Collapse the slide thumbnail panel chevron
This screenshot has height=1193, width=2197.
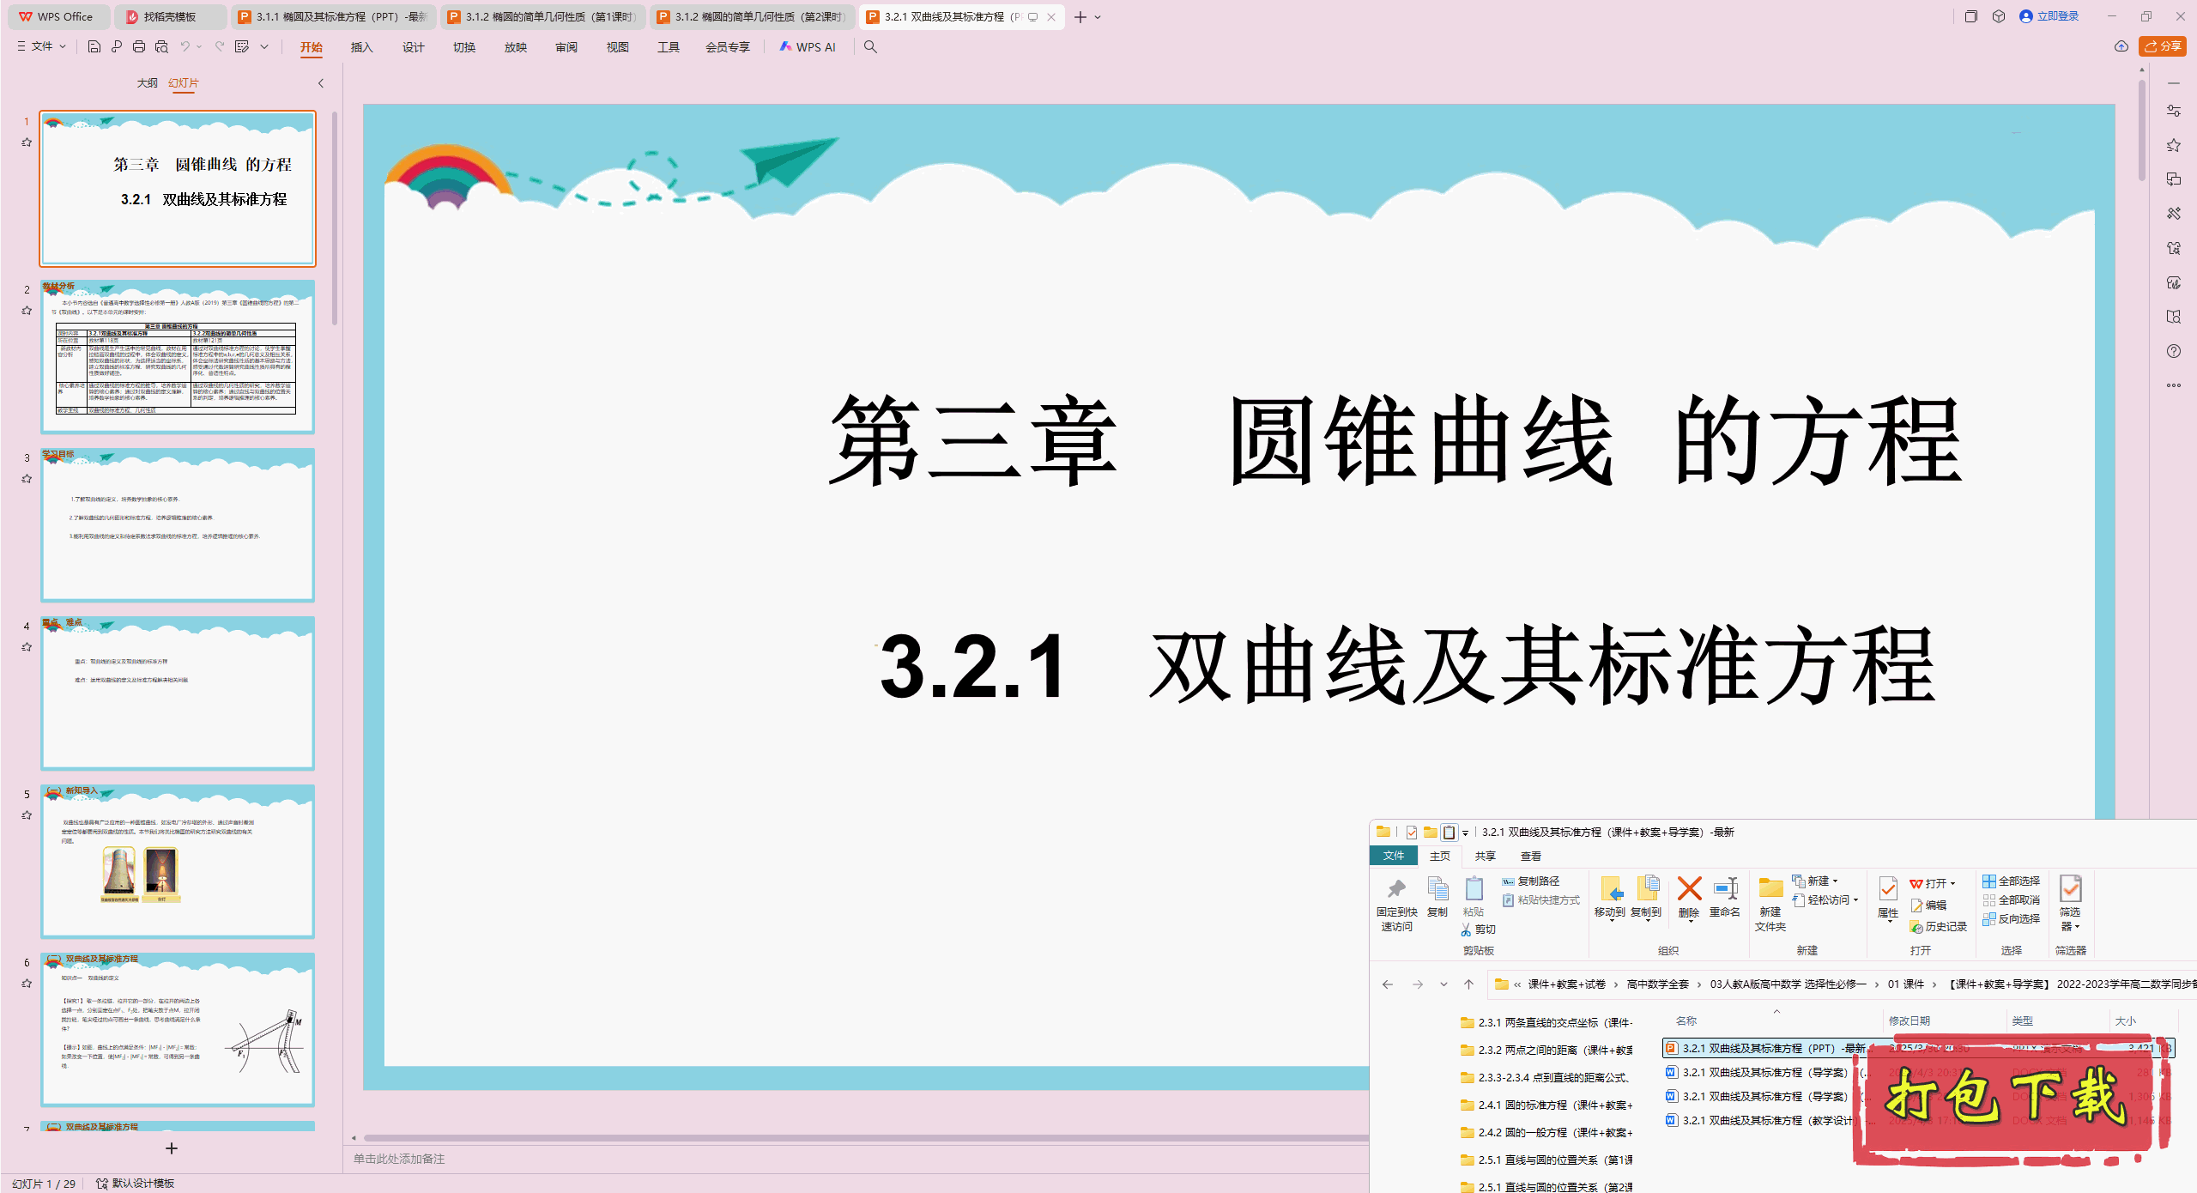point(321,83)
